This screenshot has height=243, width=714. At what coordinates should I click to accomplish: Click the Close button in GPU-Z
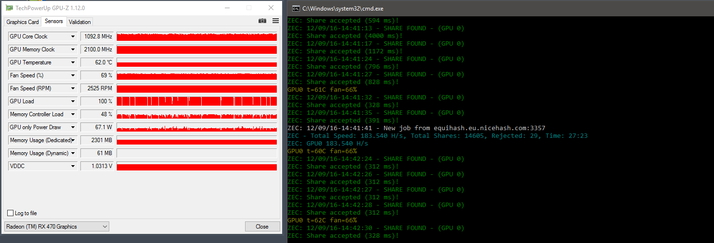262,227
